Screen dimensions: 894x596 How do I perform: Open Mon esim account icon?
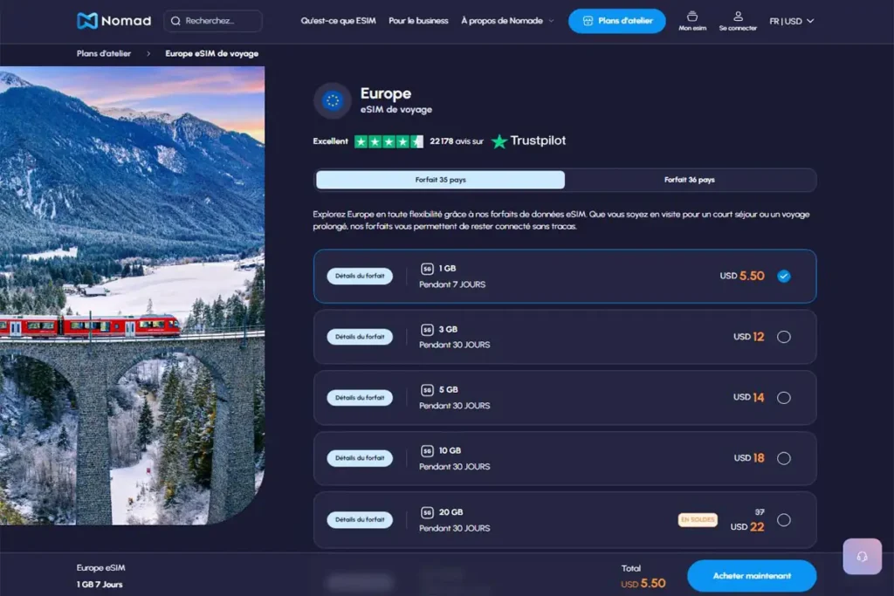[x=691, y=17]
